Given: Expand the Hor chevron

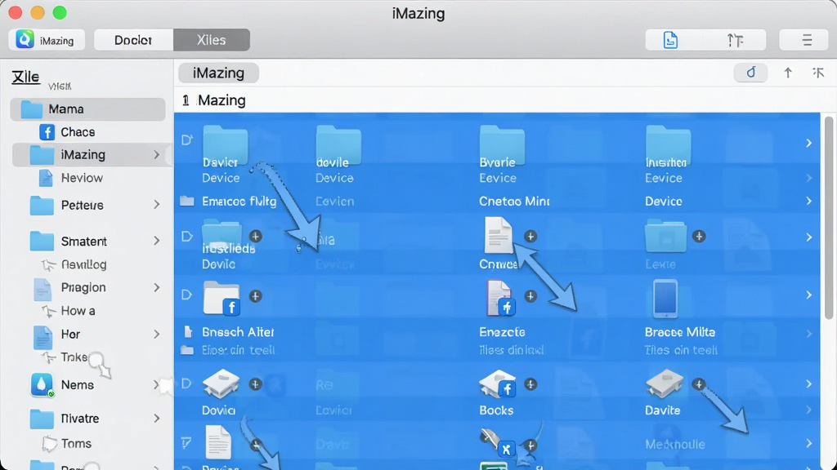Looking at the screenshot, I should click(x=156, y=334).
